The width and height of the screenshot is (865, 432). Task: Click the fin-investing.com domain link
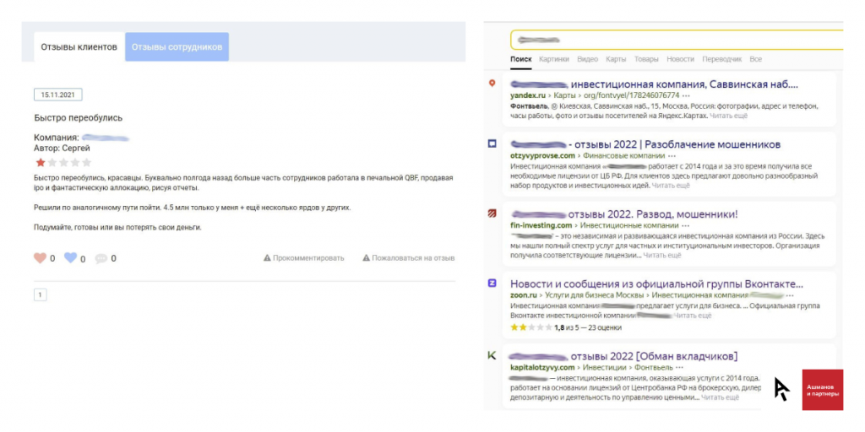(541, 225)
